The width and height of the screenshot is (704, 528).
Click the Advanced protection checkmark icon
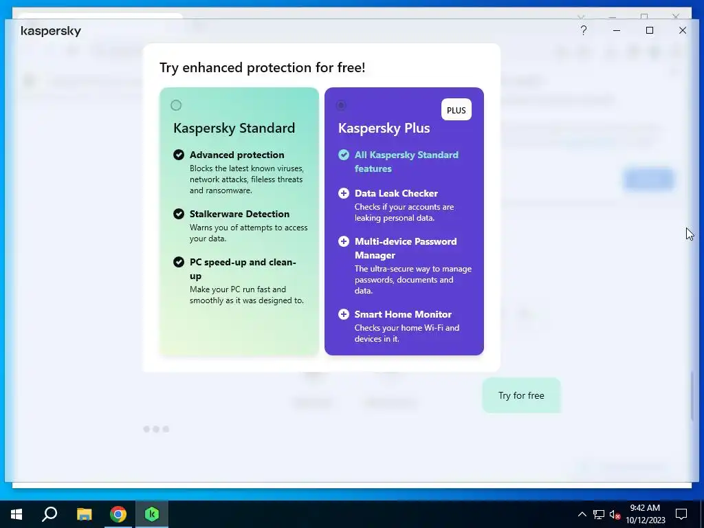tap(179, 155)
